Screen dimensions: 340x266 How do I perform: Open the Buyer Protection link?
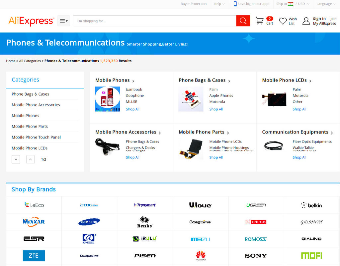coord(194,4)
